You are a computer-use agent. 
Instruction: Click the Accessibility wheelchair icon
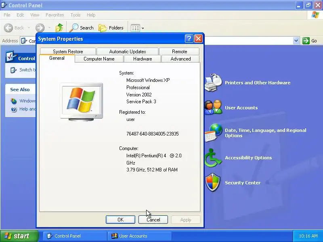pos(213,158)
